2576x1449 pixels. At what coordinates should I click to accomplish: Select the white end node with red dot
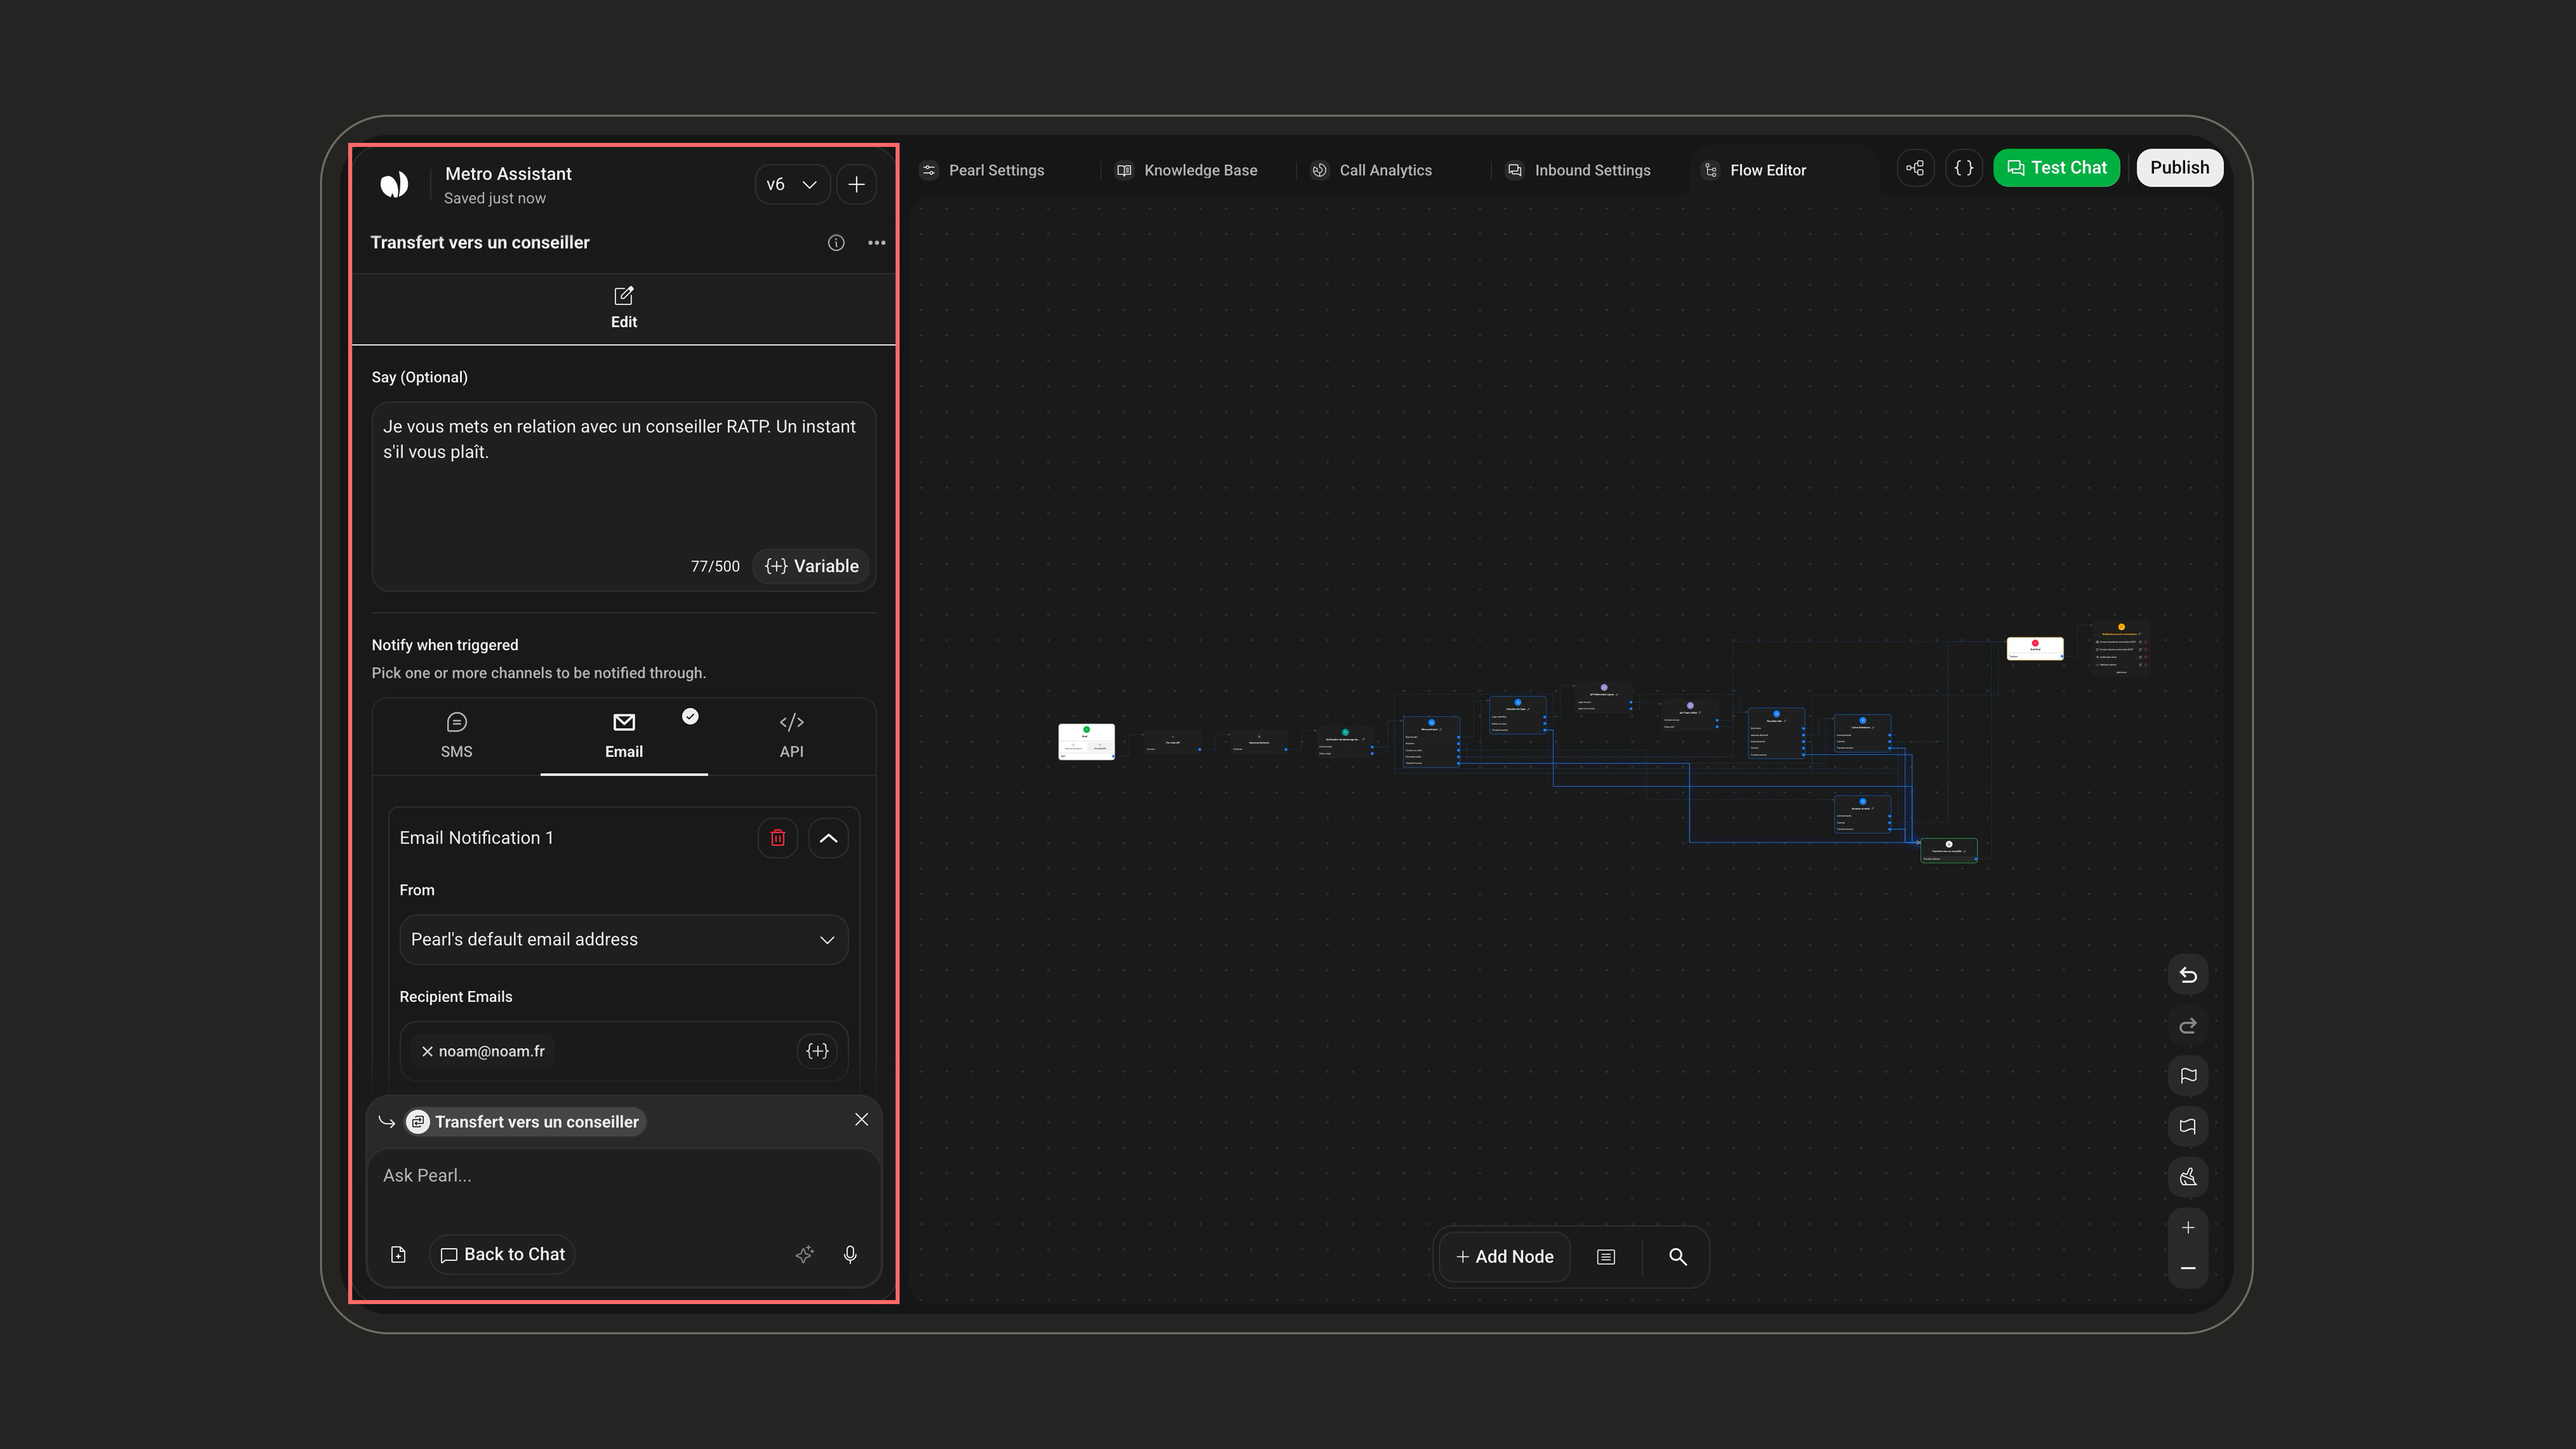coord(2035,649)
